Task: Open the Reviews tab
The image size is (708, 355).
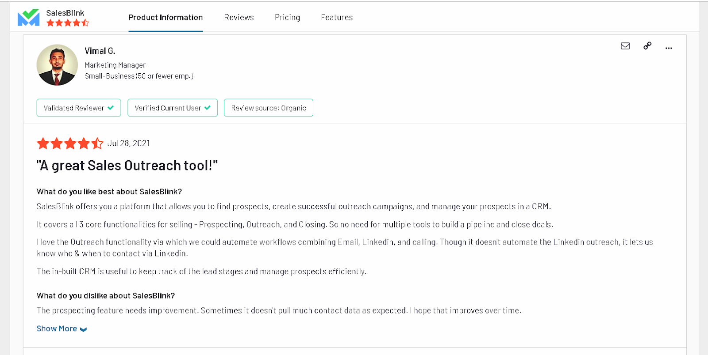Action: 239,18
